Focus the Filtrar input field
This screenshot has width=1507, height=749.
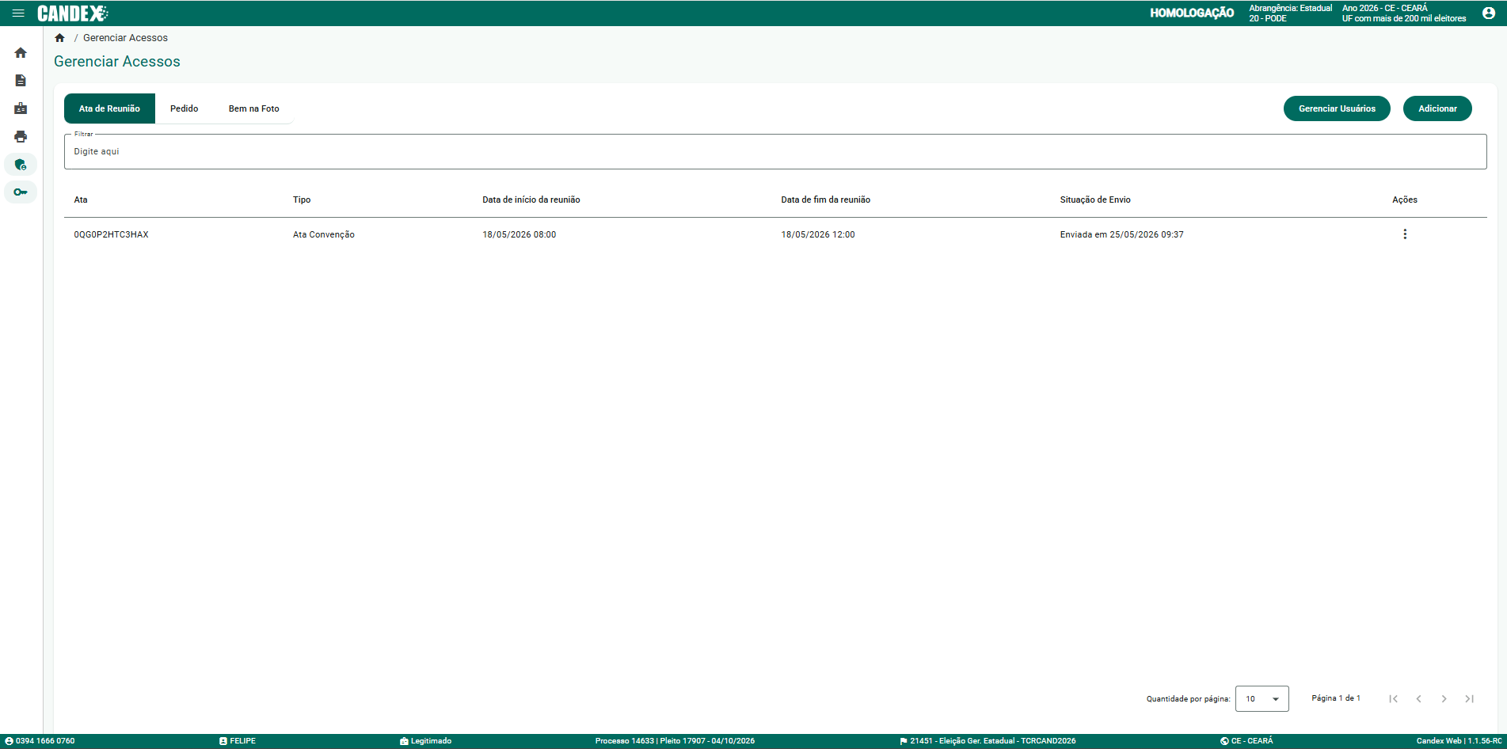tap(775, 151)
